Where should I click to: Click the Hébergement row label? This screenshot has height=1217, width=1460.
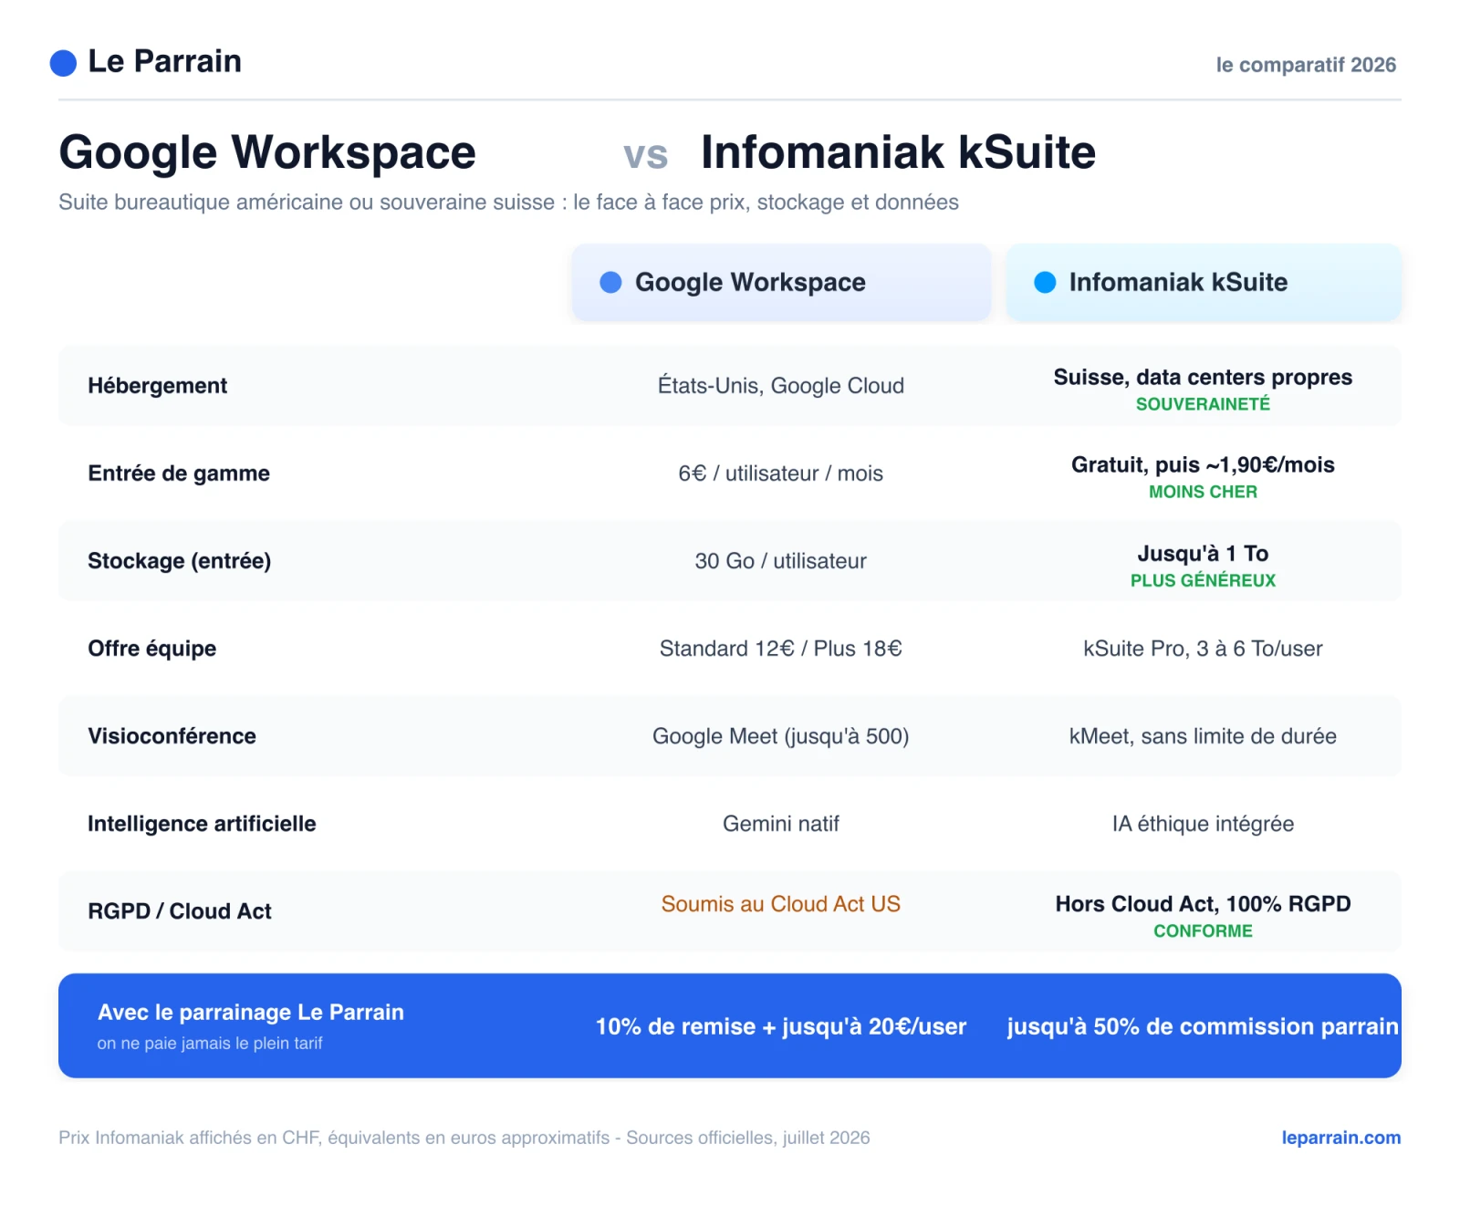pyautogui.click(x=157, y=386)
